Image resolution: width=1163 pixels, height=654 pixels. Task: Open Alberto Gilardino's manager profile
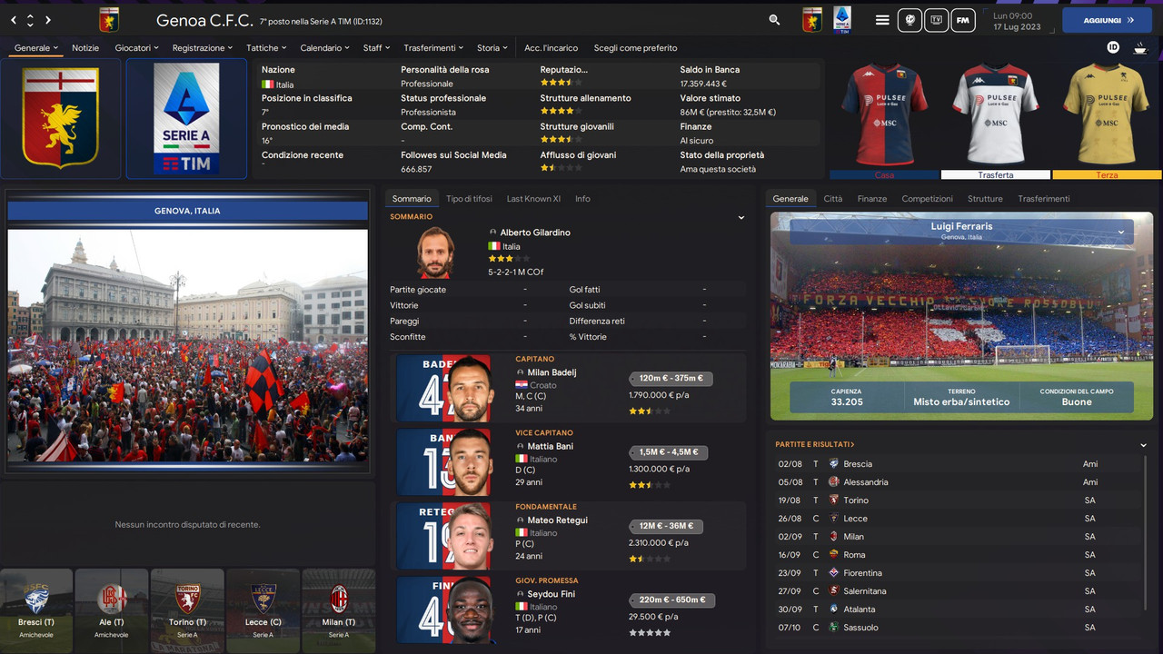(x=535, y=233)
